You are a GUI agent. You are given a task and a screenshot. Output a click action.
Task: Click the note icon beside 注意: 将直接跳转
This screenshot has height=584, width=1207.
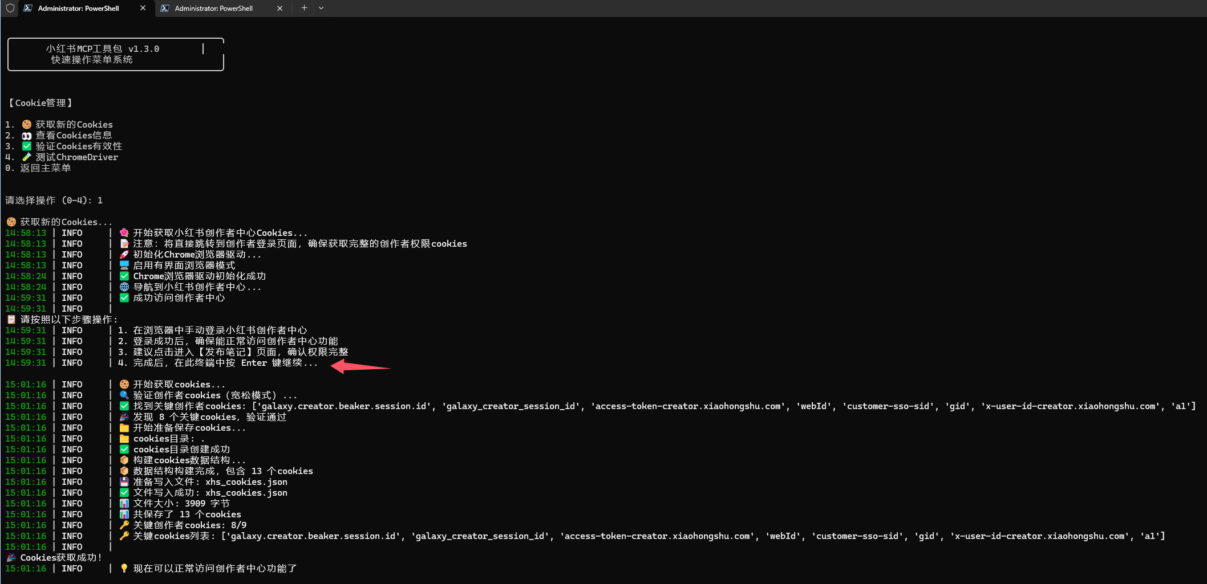click(x=124, y=243)
